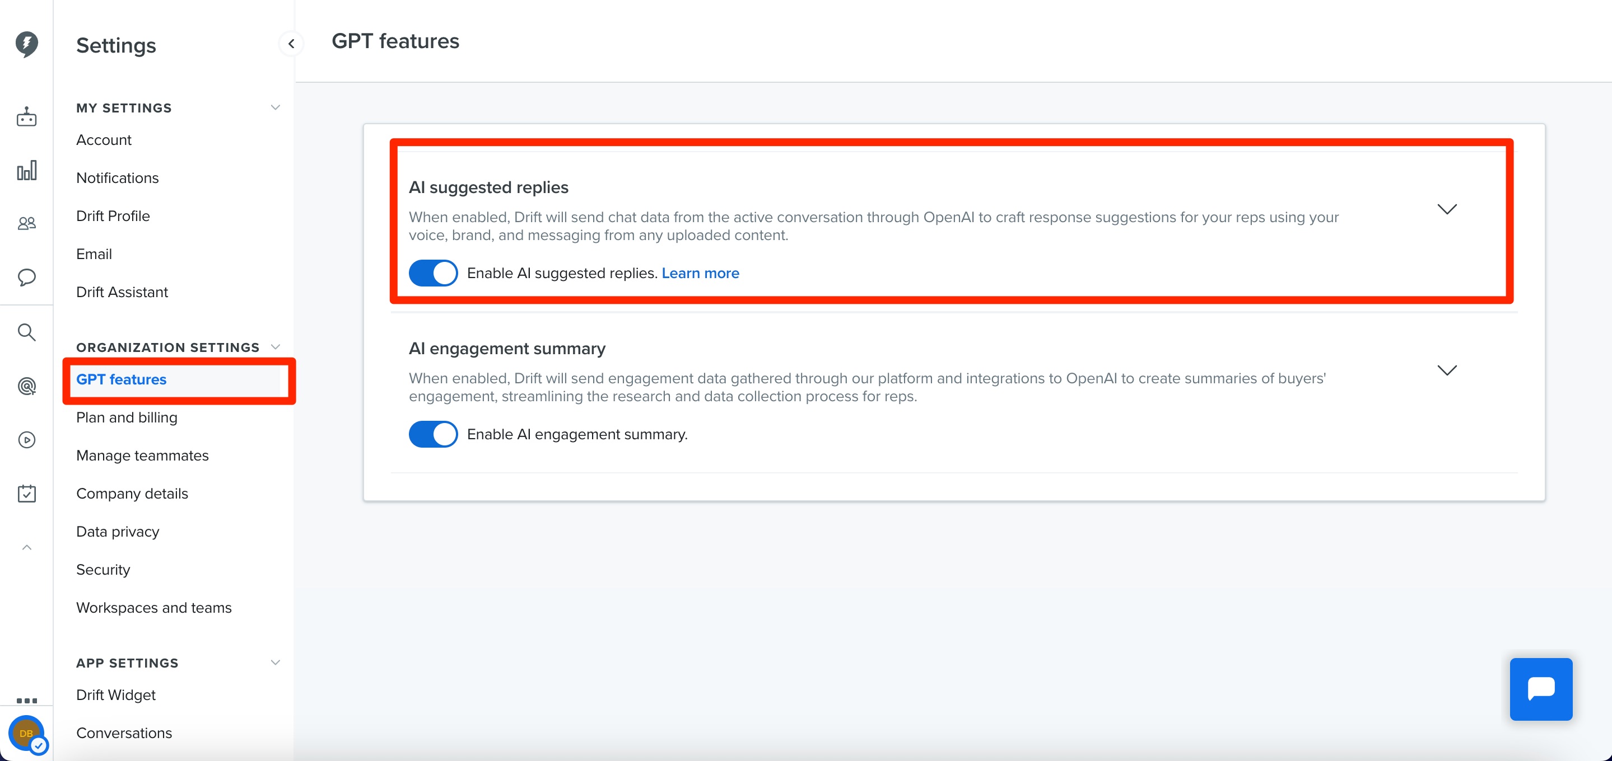Open the blue chat widget button

(1541, 688)
